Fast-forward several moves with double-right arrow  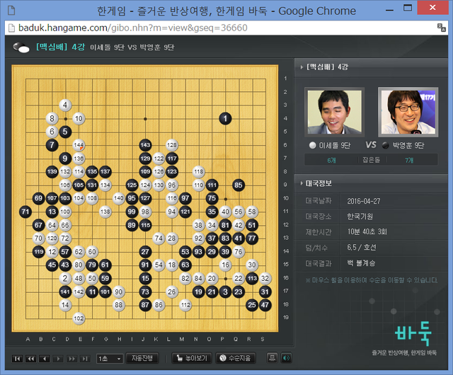coord(71,359)
